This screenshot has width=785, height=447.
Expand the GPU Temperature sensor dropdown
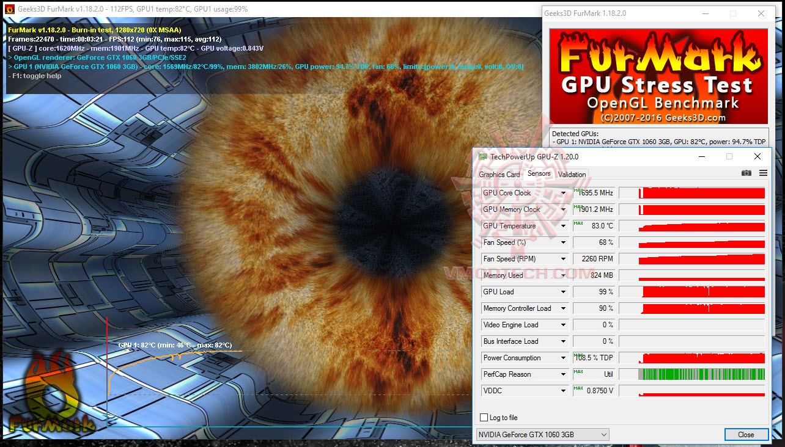click(564, 226)
